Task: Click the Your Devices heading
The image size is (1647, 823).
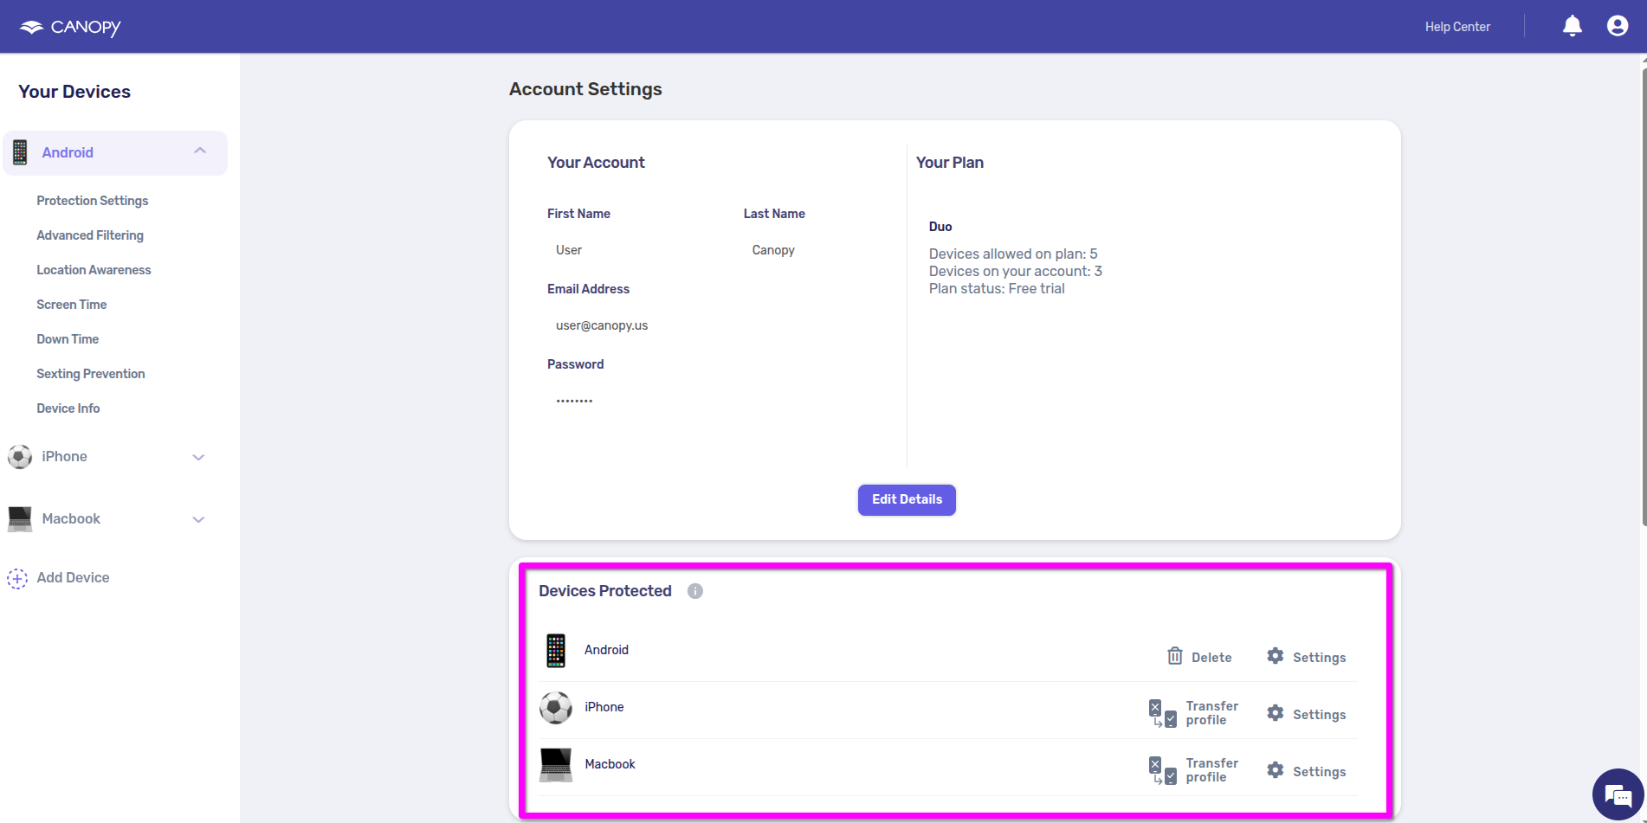Action: tap(74, 92)
